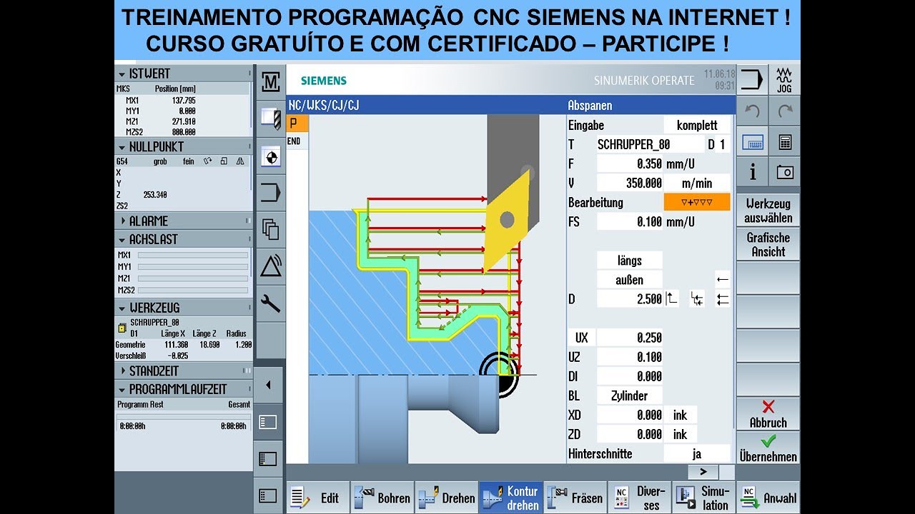
Task: Open the diagnostics alarm triangle icon
Action: pyautogui.click(x=270, y=266)
